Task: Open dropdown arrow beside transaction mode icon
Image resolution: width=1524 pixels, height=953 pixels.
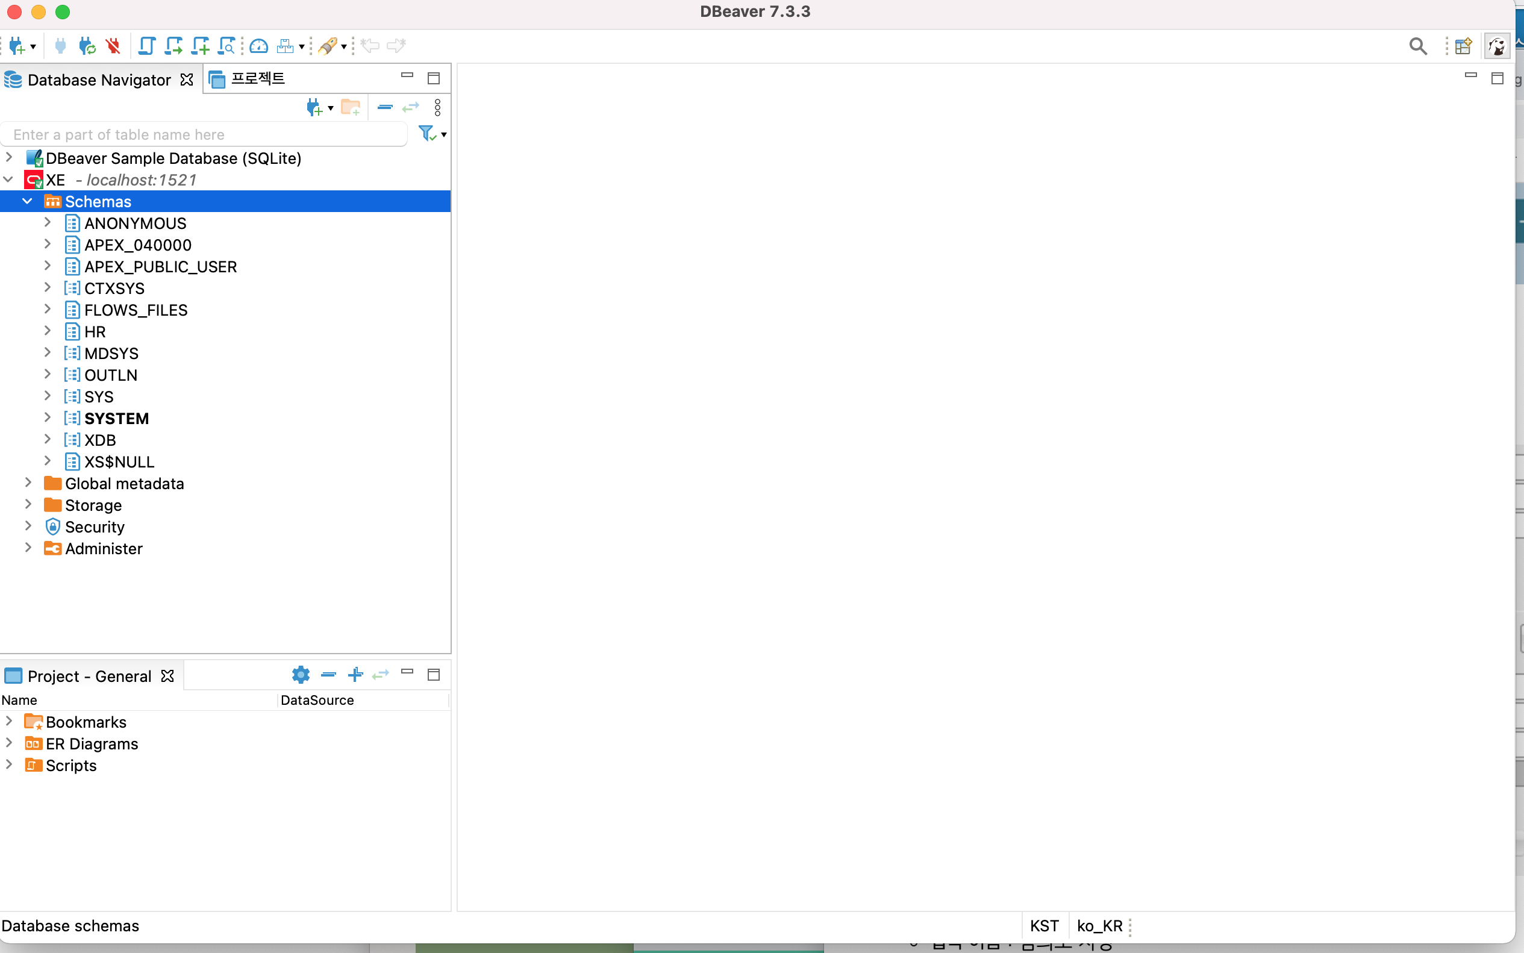Action: tap(344, 46)
